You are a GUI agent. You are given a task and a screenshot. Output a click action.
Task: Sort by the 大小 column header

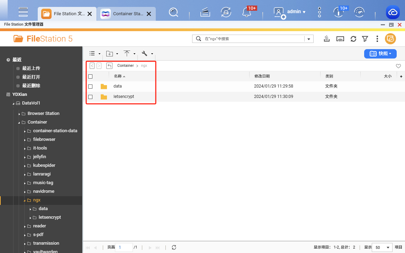point(387,76)
